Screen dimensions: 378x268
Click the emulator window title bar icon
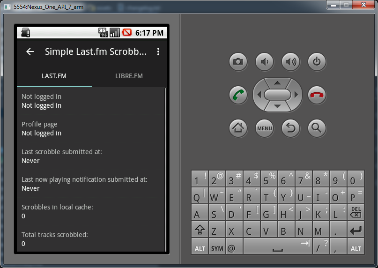[x=7, y=7]
